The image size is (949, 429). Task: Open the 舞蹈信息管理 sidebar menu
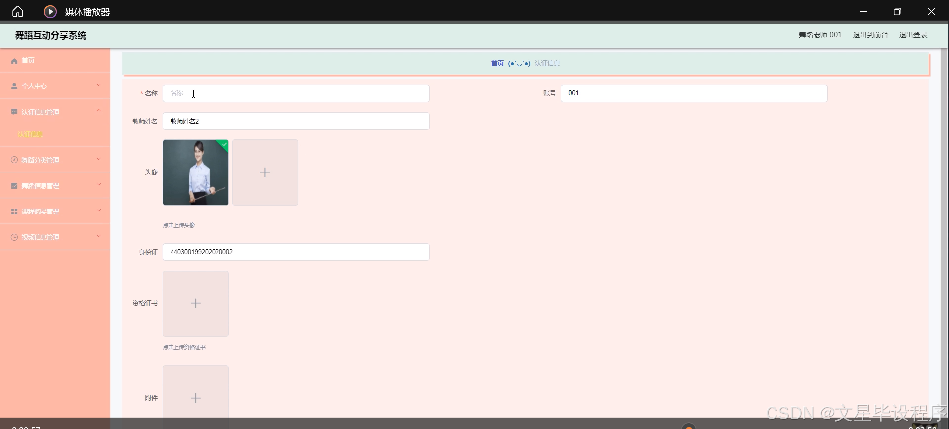pyautogui.click(x=55, y=186)
